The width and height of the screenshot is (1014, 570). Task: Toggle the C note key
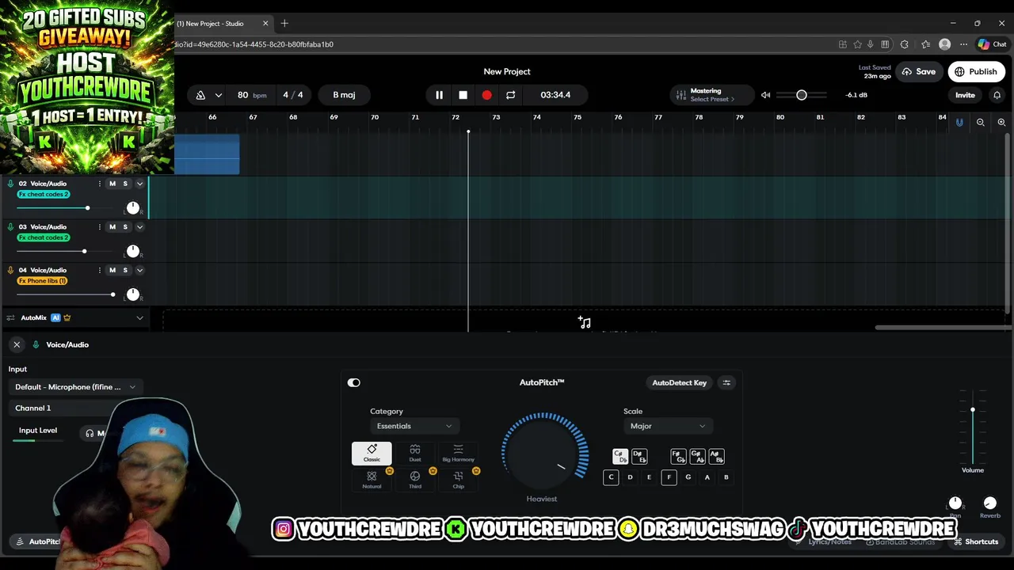[x=611, y=477]
